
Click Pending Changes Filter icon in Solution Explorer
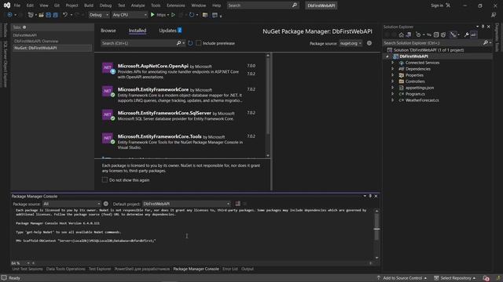[418, 34]
